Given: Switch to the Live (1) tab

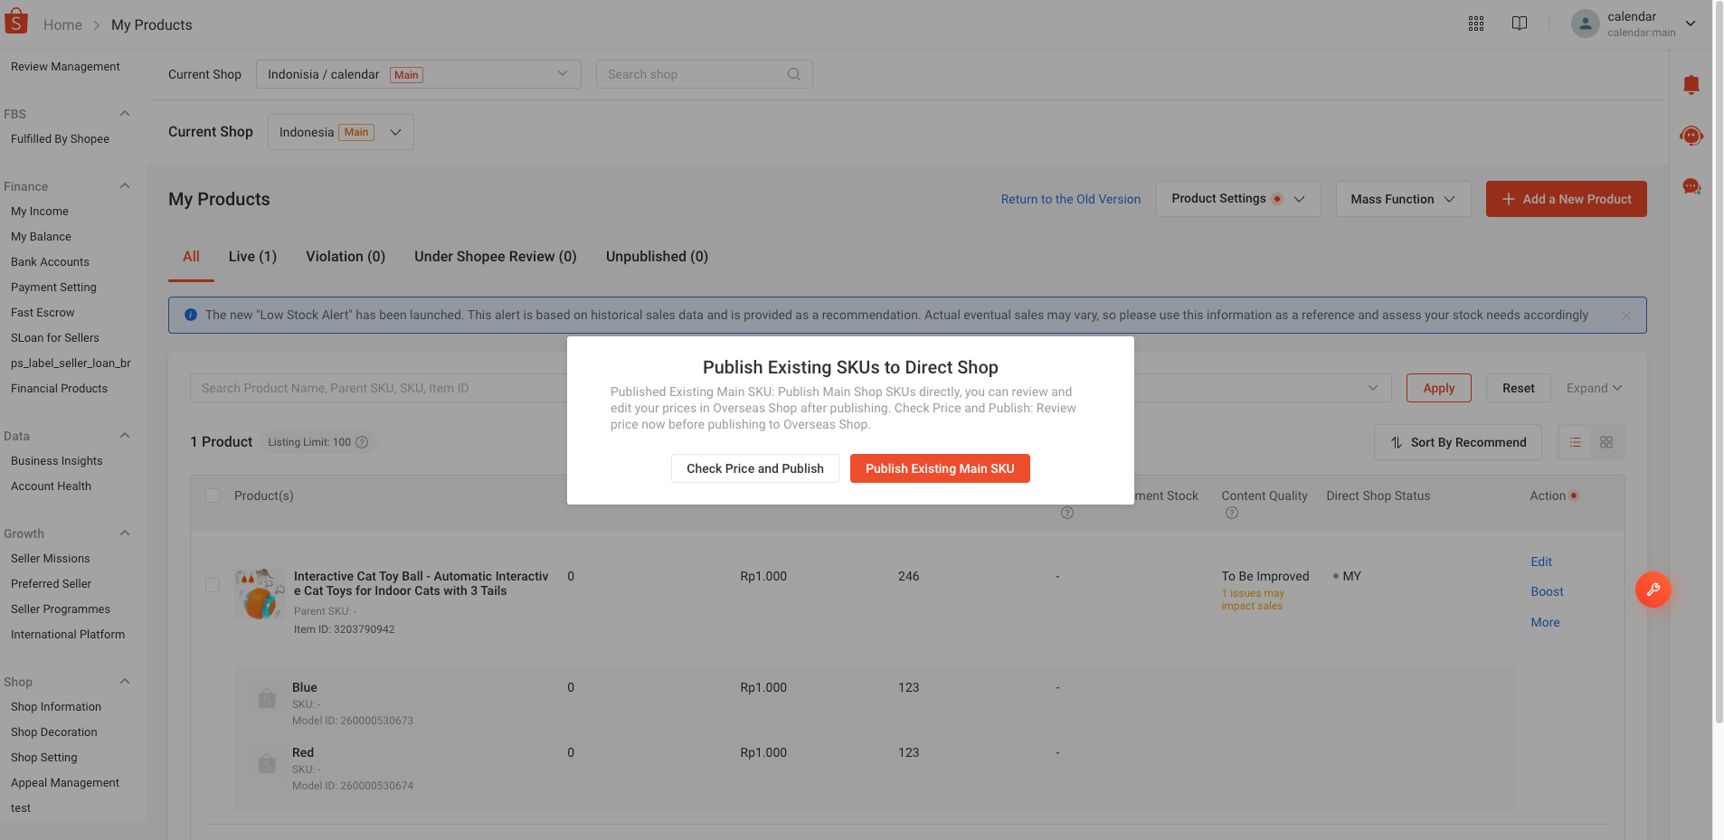Looking at the screenshot, I should [252, 257].
